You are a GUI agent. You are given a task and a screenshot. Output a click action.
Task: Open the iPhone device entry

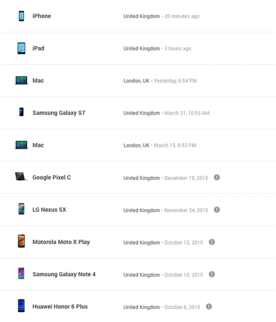(138, 16)
